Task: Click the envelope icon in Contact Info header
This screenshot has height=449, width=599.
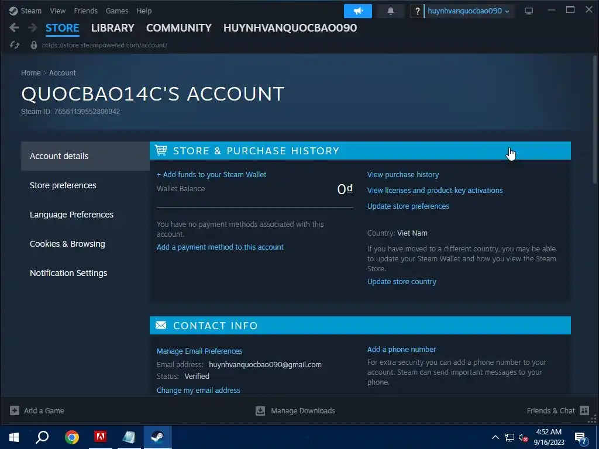Action: 161,325
